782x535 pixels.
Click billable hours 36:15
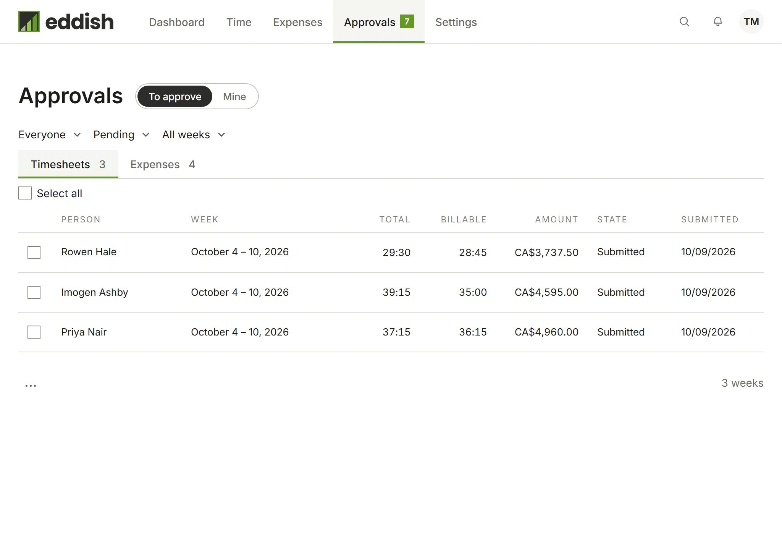tap(473, 332)
